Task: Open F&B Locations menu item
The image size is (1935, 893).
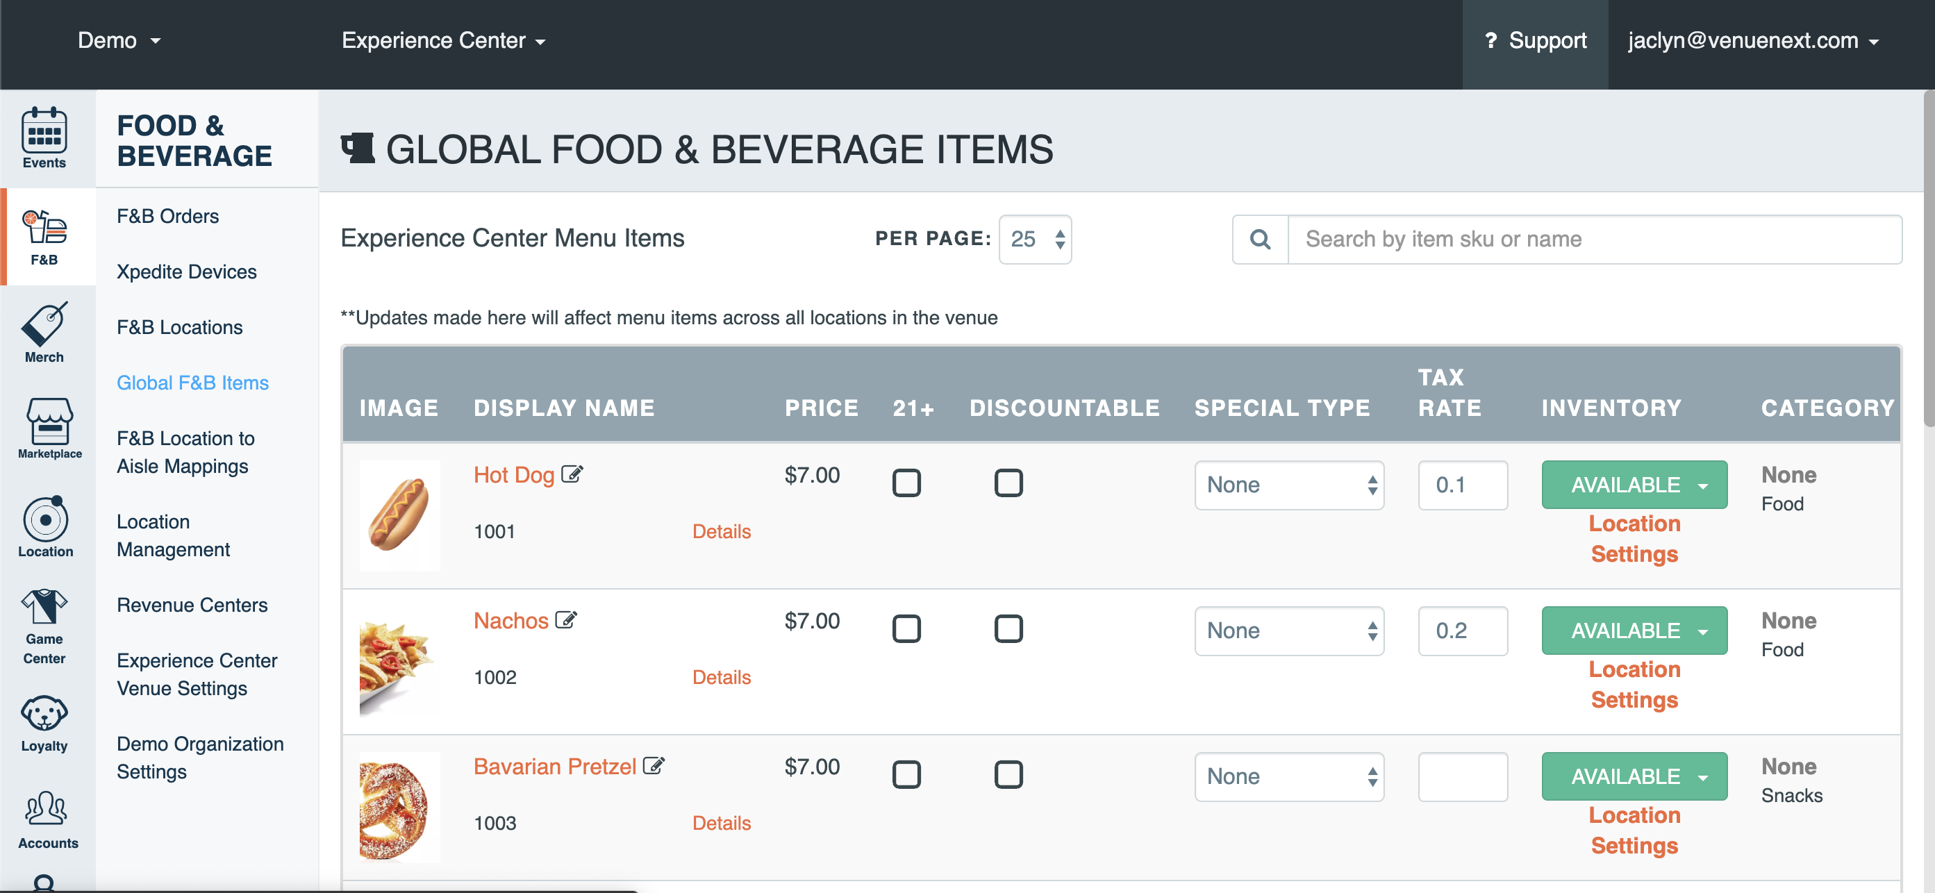Action: (181, 328)
